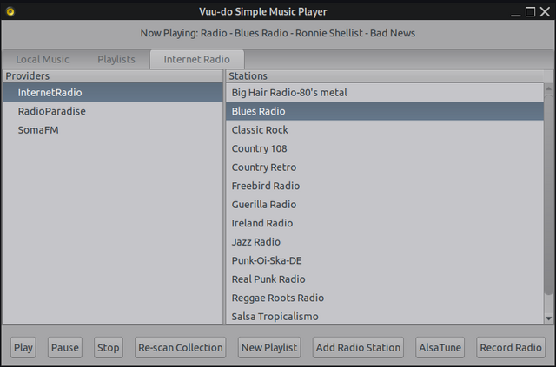Viewport: 556px width, 367px height.
Task: Stop playback with the Stop button
Action: (x=109, y=347)
